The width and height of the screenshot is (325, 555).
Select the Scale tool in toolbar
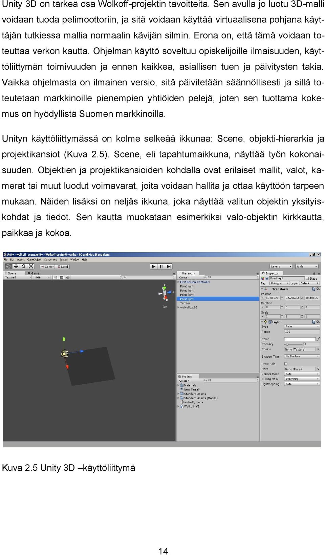click(x=31, y=266)
